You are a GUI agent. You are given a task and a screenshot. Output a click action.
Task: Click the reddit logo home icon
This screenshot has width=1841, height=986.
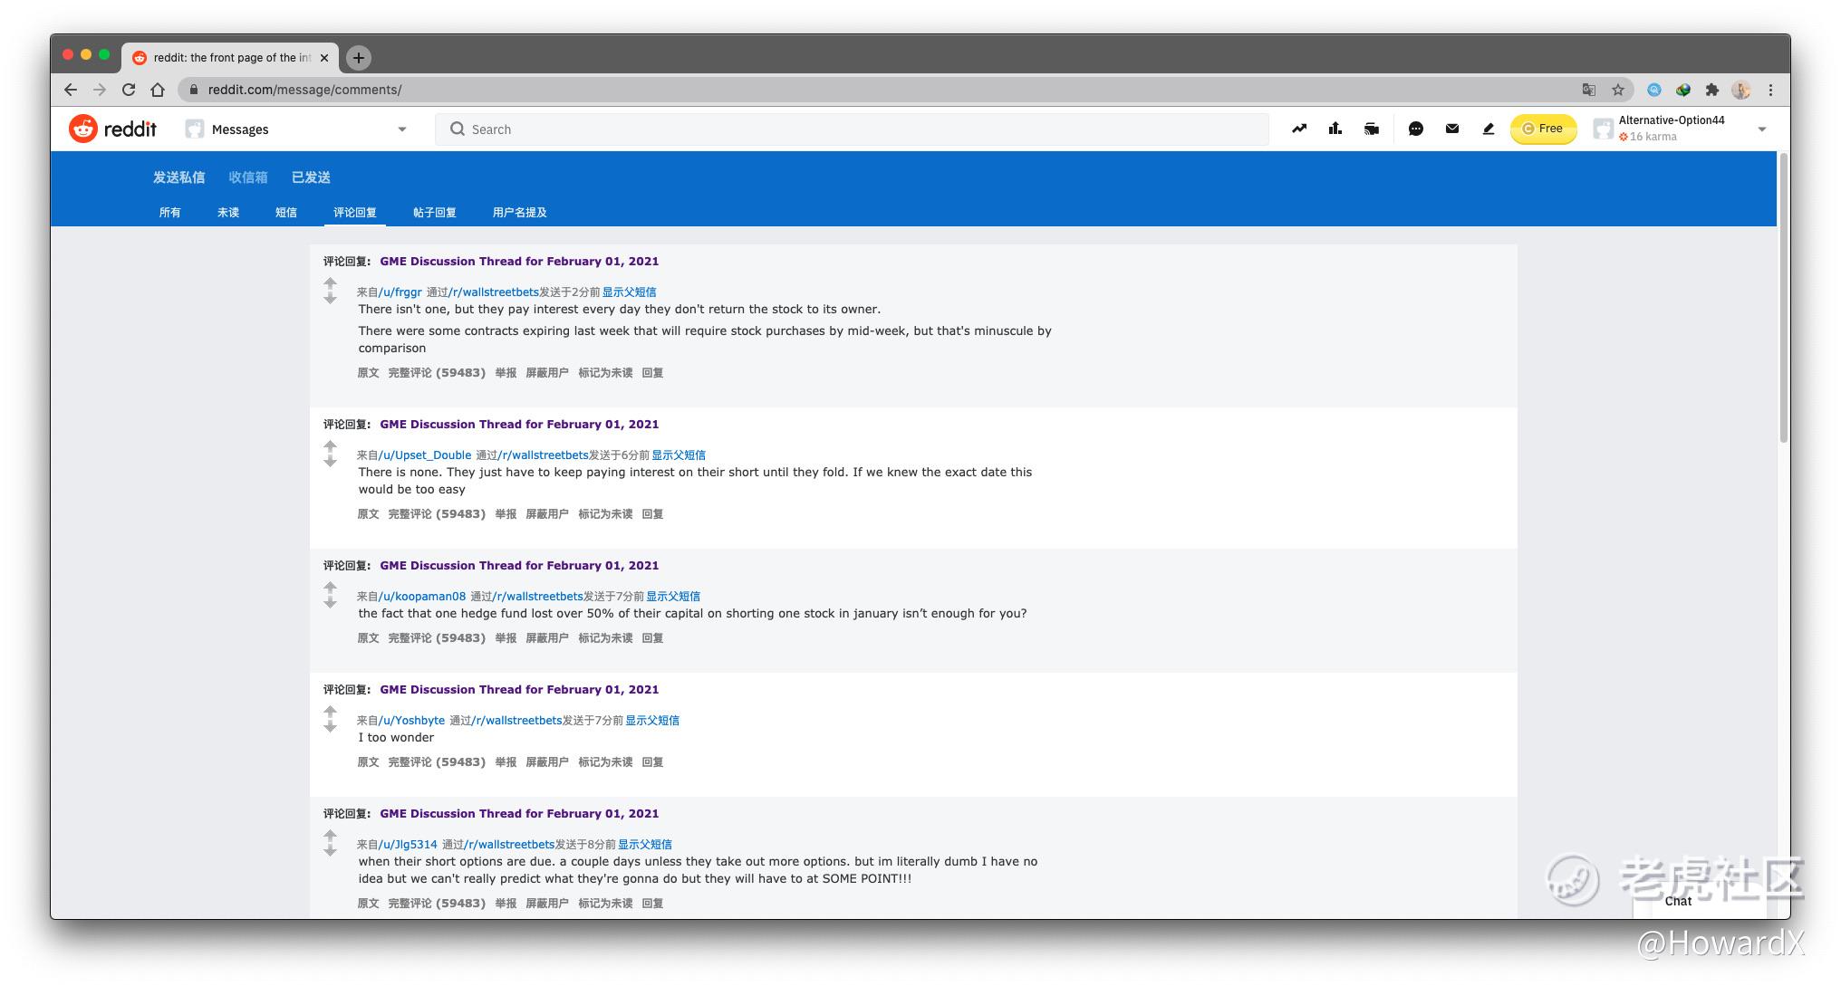click(112, 129)
